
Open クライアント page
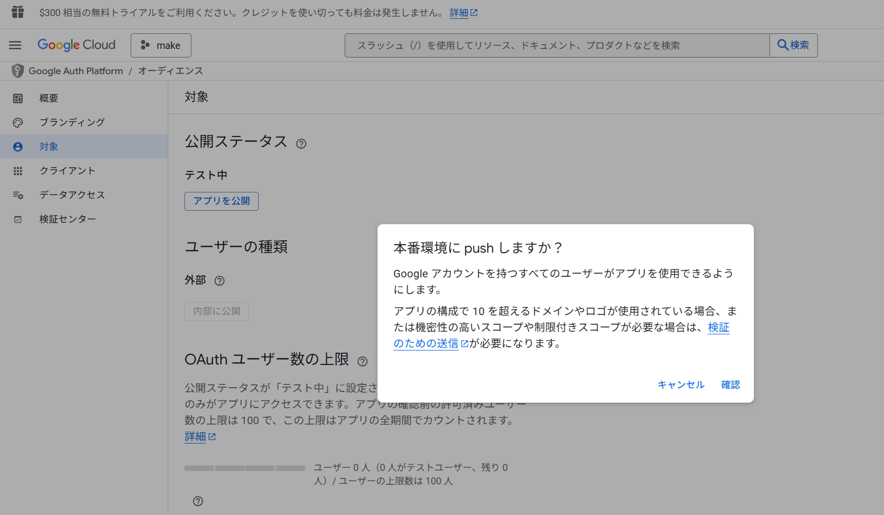pos(84,171)
